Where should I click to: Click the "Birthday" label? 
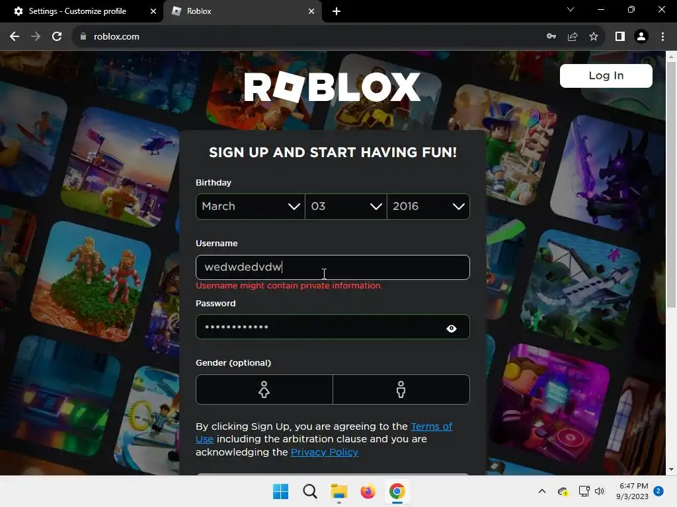pyautogui.click(x=214, y=182)
